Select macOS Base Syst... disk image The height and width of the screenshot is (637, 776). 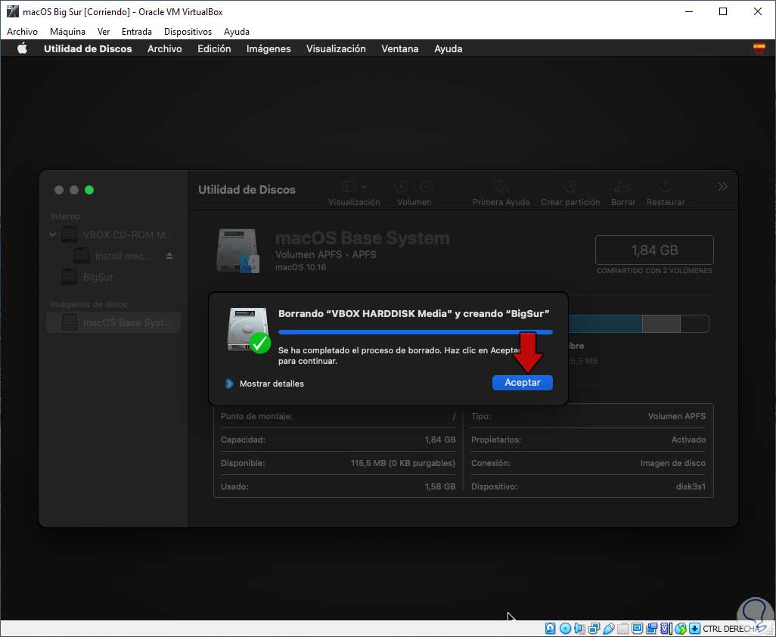[x=113, y=323]
